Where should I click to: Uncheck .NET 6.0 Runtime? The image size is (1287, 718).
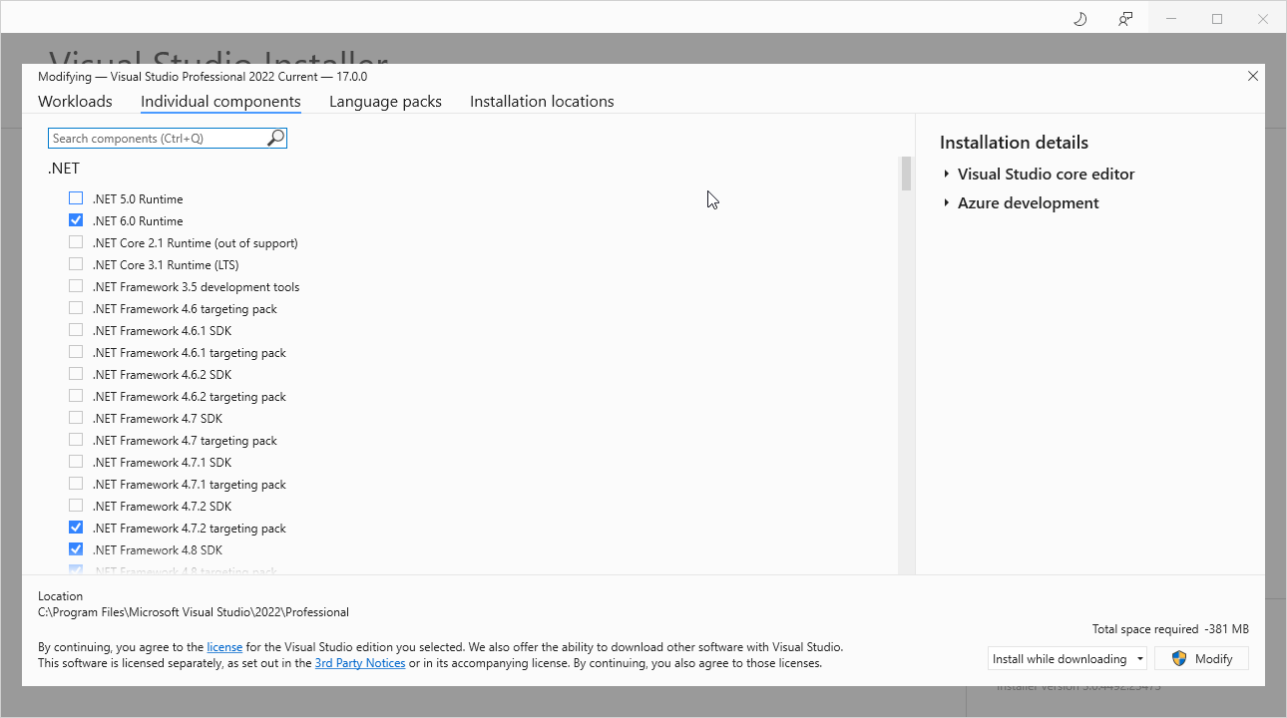click(76, 220)
